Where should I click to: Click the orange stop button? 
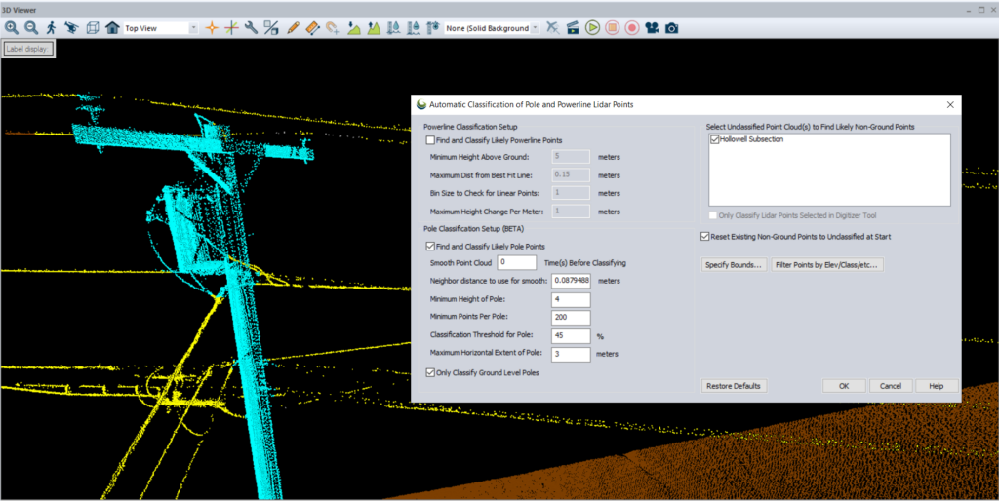coord(613,28)
